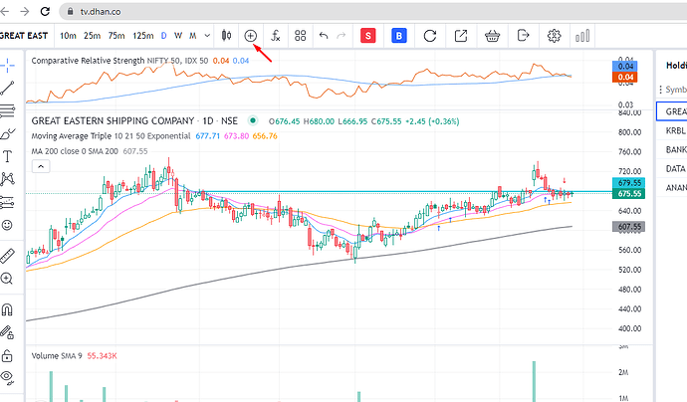This screenshot has height=402, width=687.
Task: Undo the last chart action
Action: (324, 36)
